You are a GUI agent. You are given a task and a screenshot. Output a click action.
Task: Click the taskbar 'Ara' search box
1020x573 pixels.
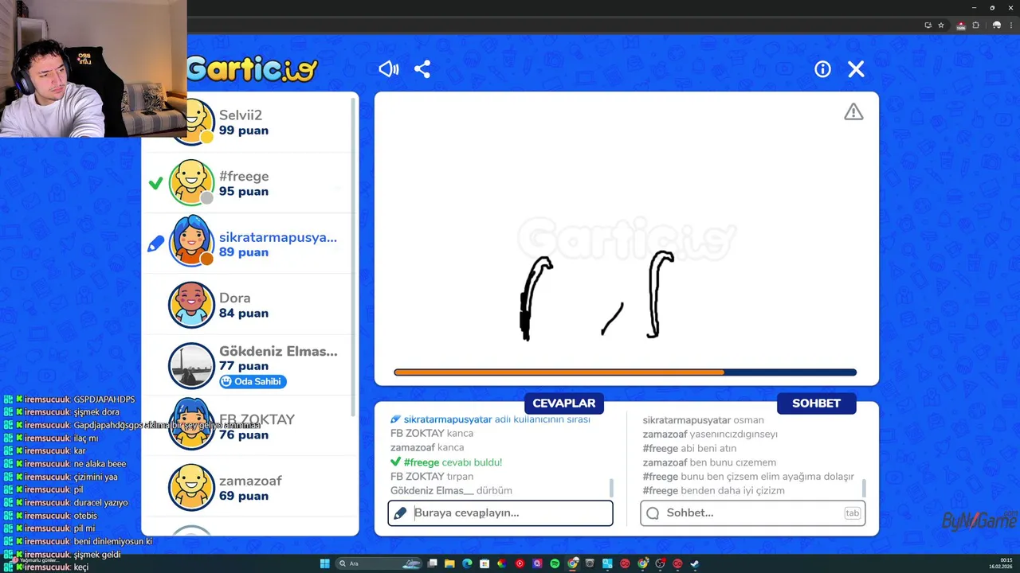pos(379,563)
